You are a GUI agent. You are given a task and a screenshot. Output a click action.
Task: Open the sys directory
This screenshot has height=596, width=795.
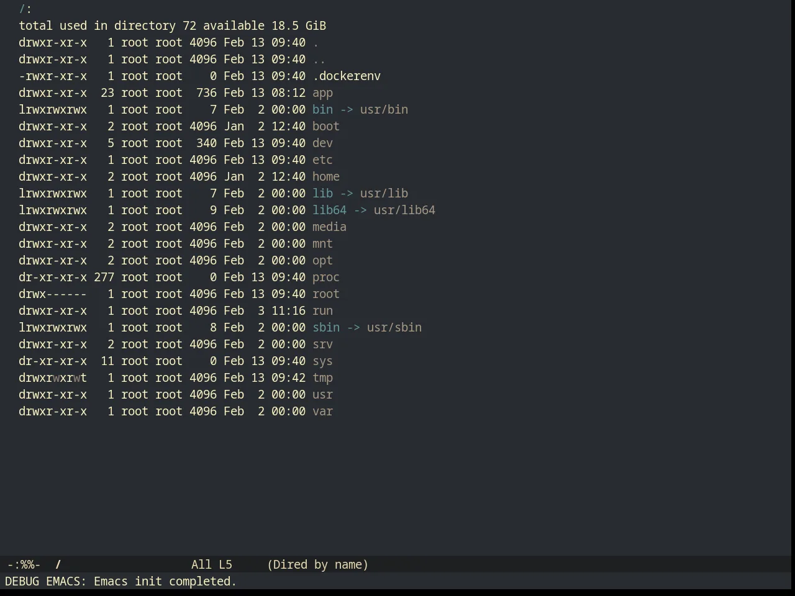(322, 361)
